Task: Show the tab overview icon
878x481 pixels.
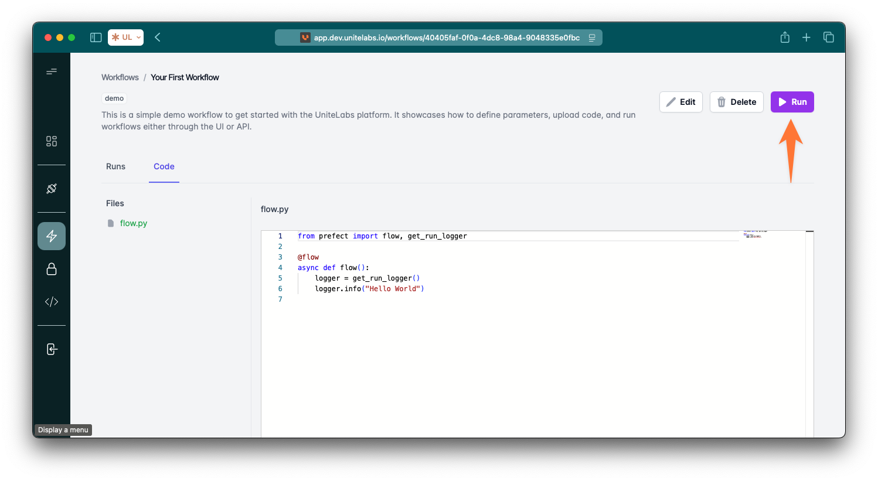Action: pos(828,37)
